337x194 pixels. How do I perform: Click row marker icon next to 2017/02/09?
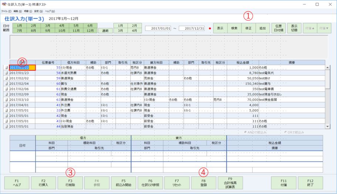coord(6,94)
